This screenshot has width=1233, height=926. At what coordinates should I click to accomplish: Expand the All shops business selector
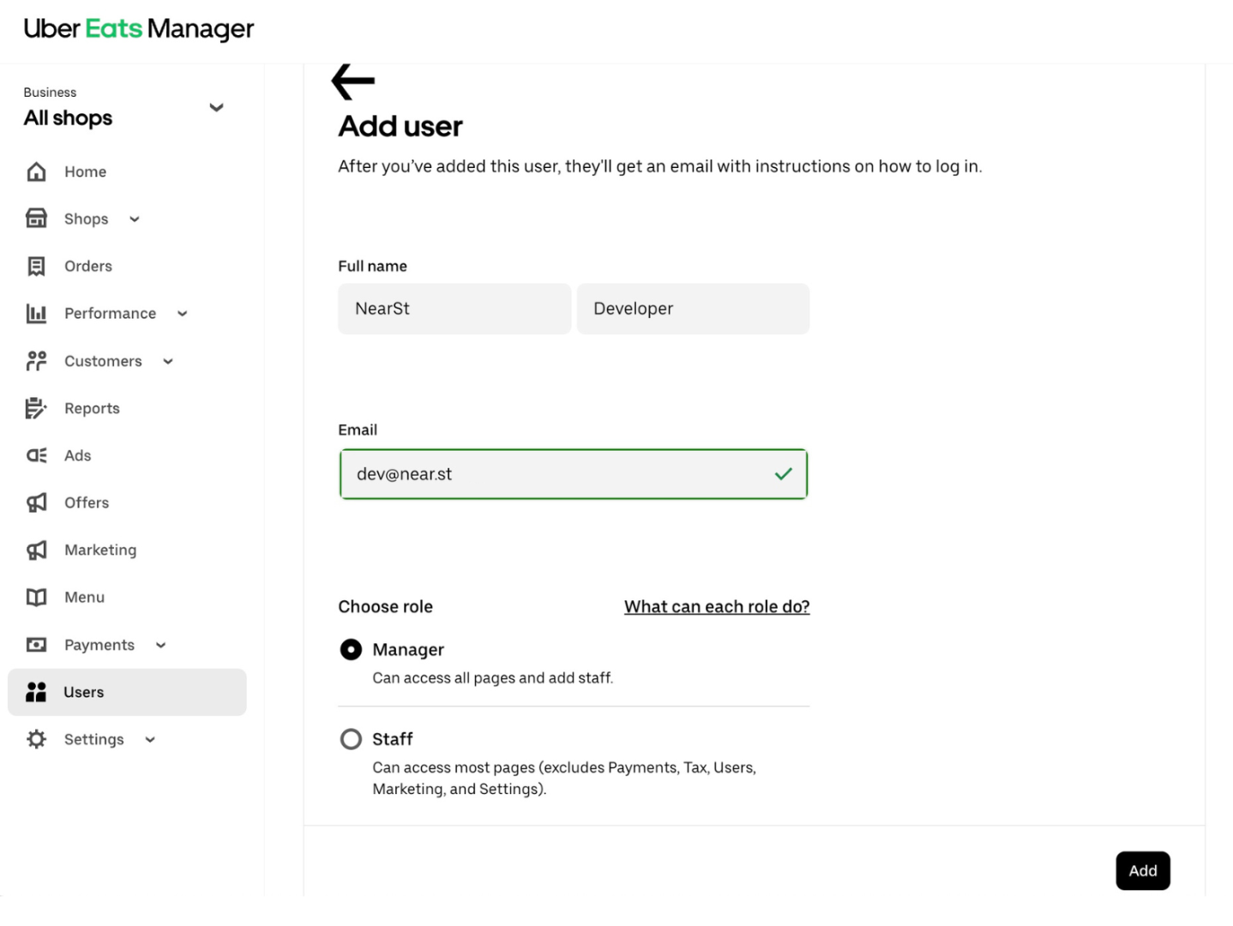tap(216, 107)
